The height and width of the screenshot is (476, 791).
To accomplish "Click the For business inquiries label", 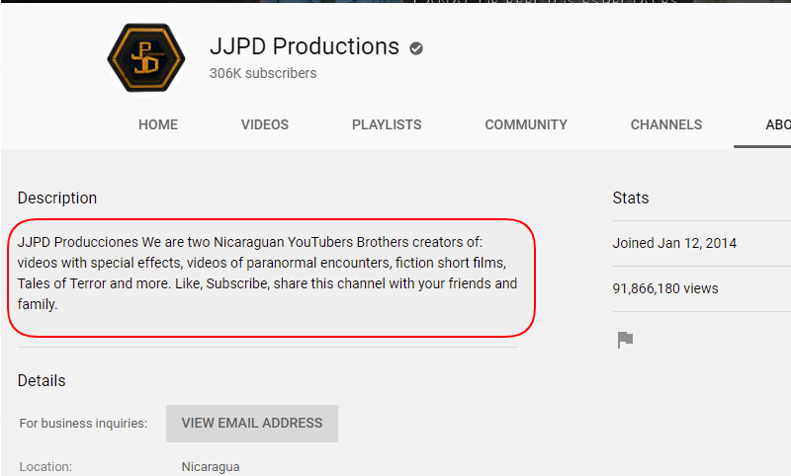I will click(83, 423).
